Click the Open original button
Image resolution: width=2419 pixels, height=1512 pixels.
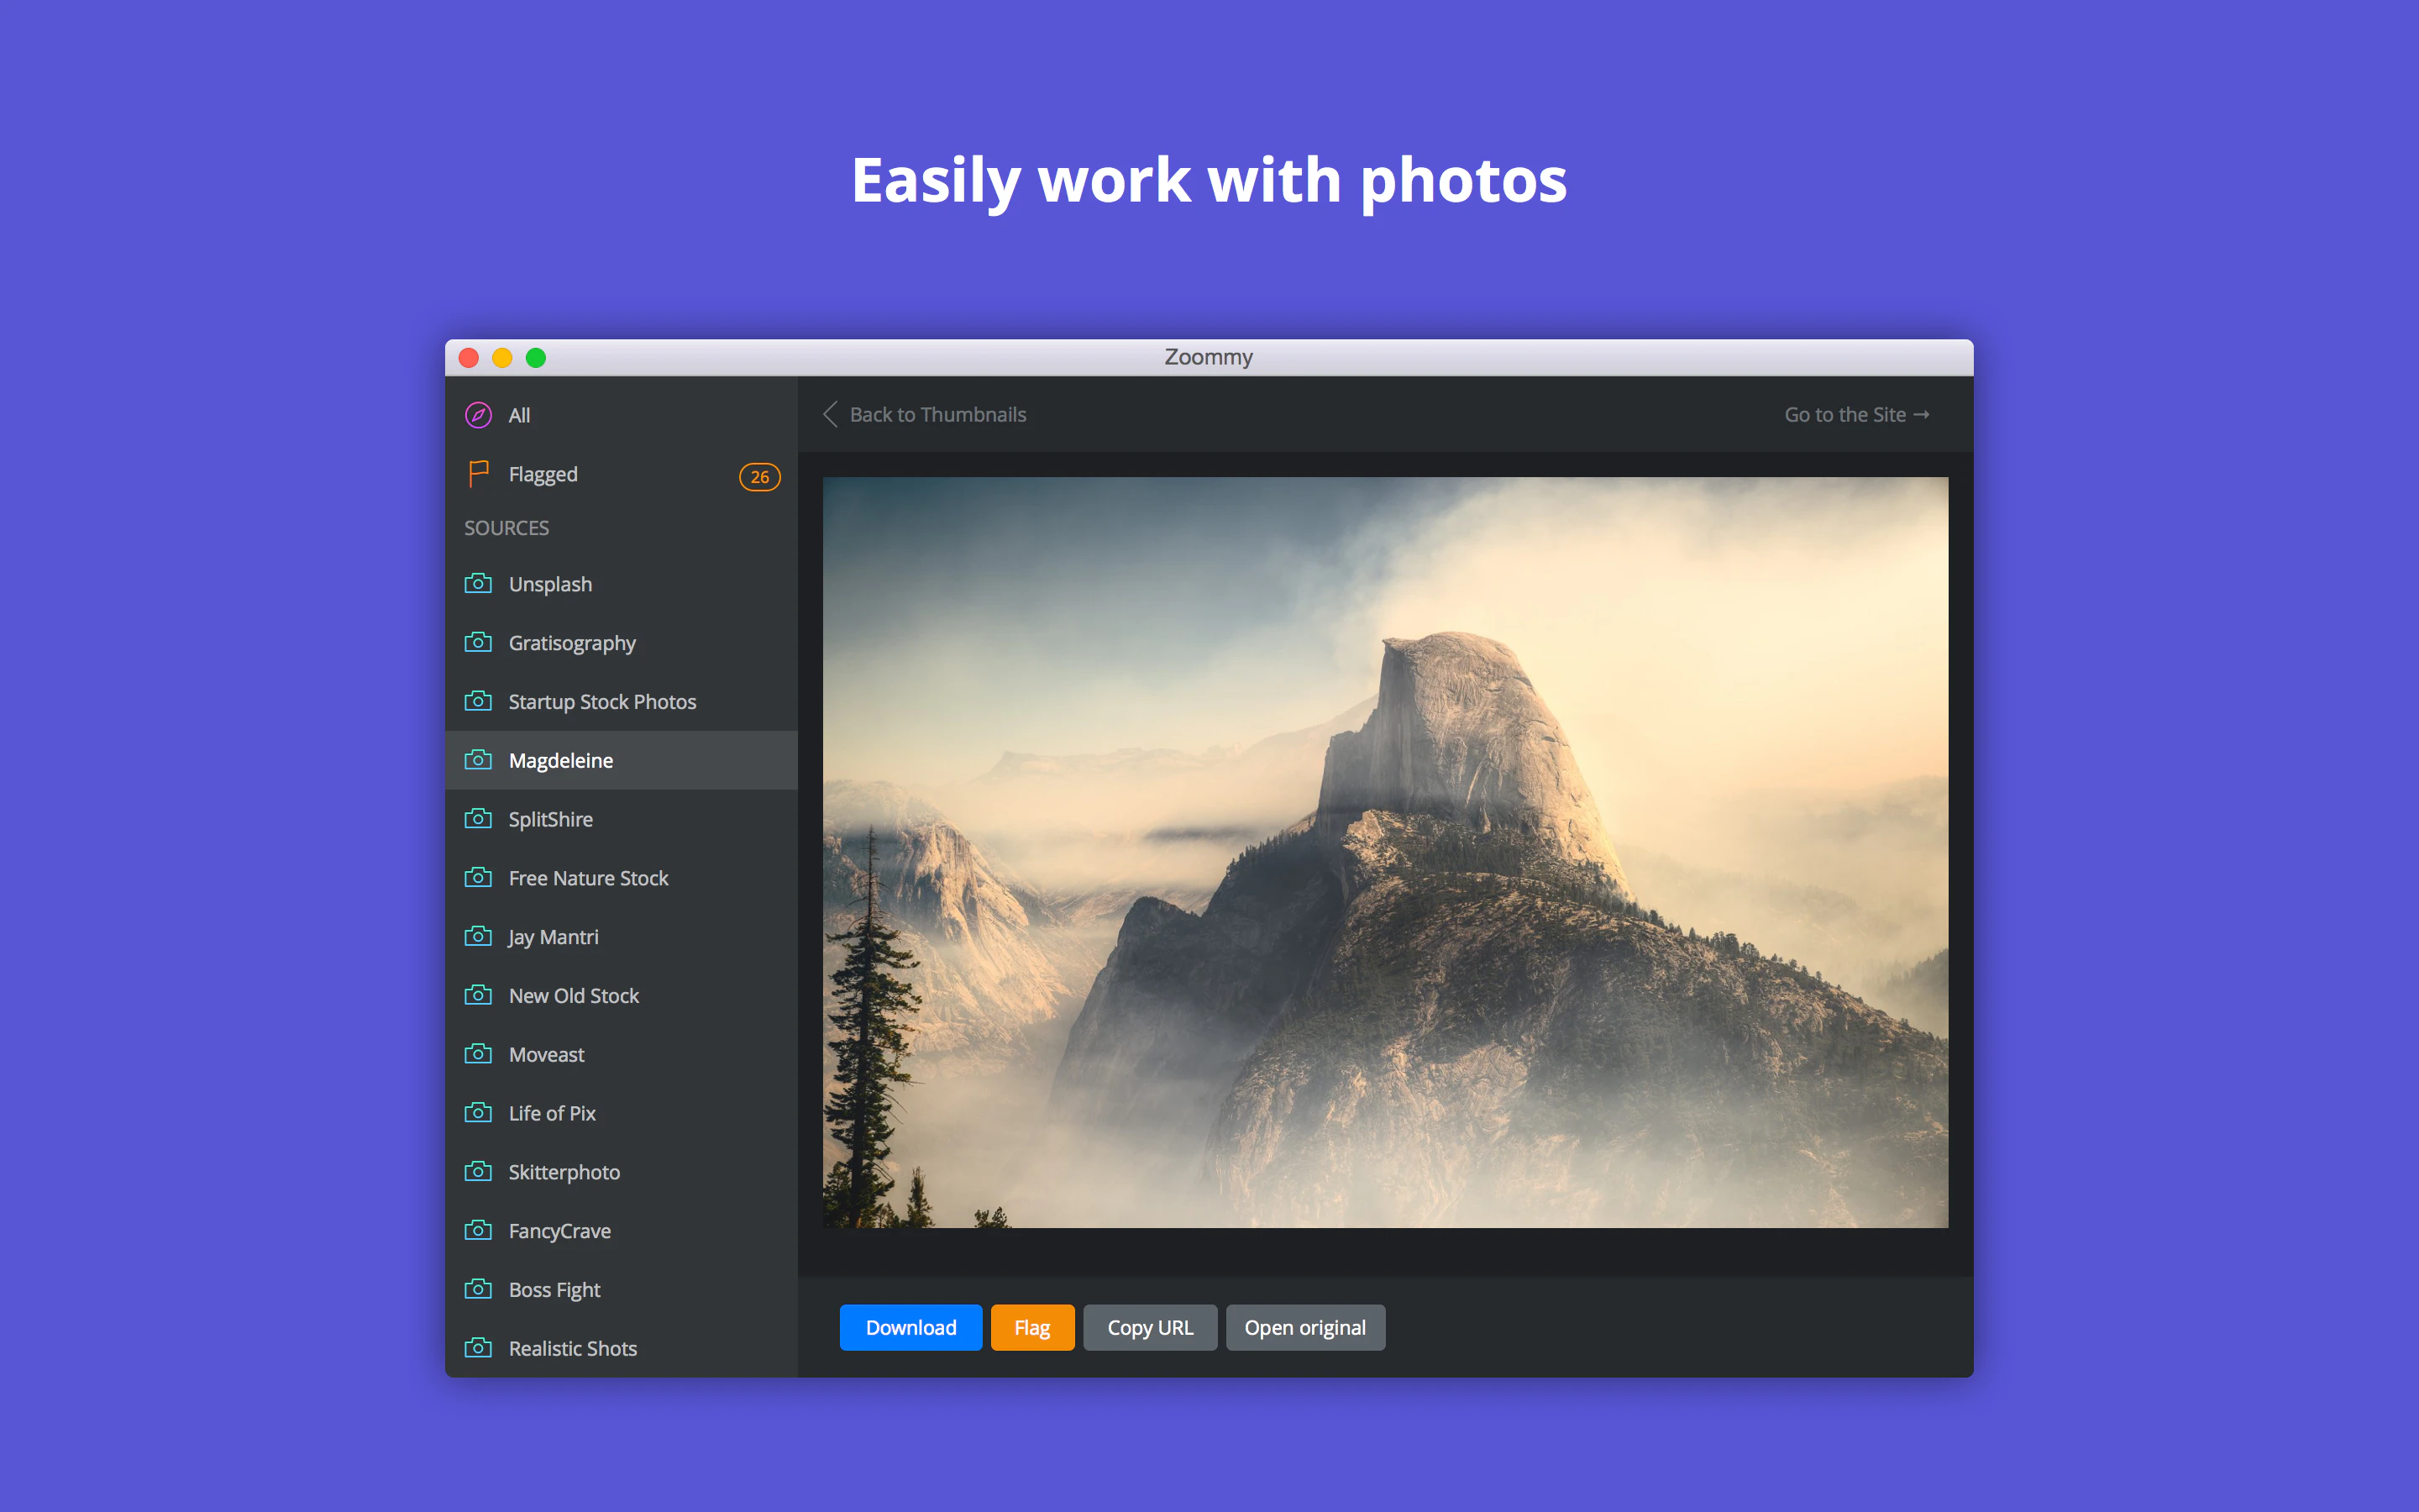tap(1304, 1327)
